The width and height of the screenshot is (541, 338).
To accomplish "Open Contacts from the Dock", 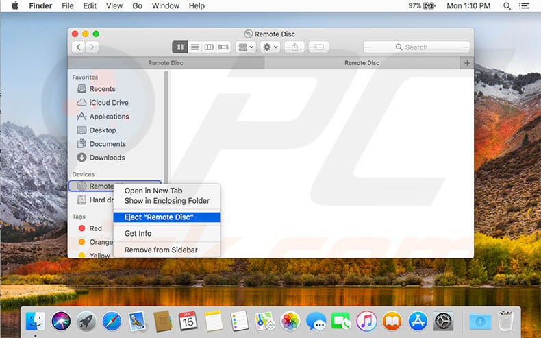I will 163,321.
